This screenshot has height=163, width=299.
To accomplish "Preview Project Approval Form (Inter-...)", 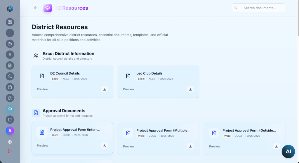I will (43, 146).
